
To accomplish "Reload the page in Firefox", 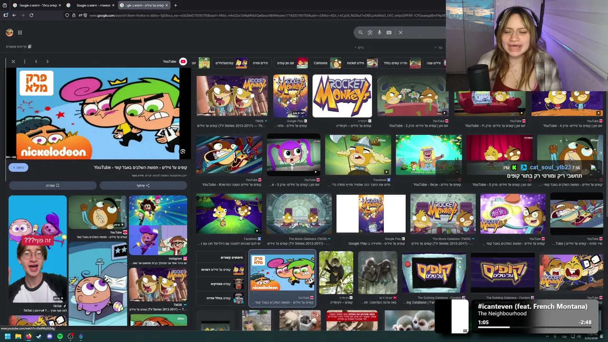I will pos(31,15).
